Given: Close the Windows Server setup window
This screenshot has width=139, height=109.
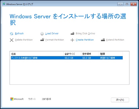Looking at the screenshot, I should [134, 4].
